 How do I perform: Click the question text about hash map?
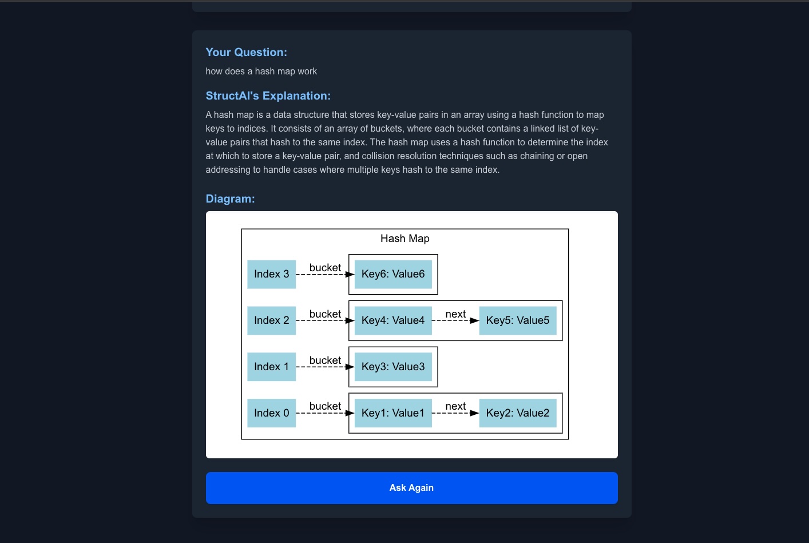coord(261,72)
